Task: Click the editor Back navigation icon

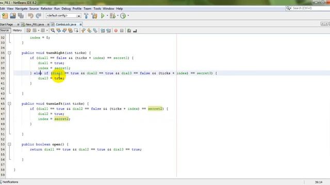Action: tap(35, 31)
